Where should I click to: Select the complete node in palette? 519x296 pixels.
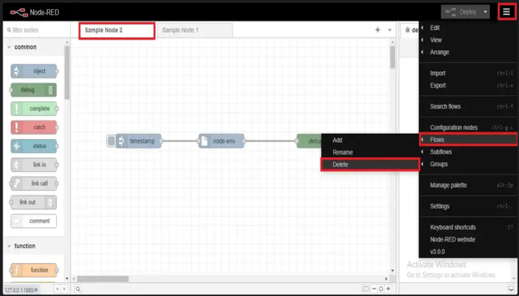[x=34, y=109]
